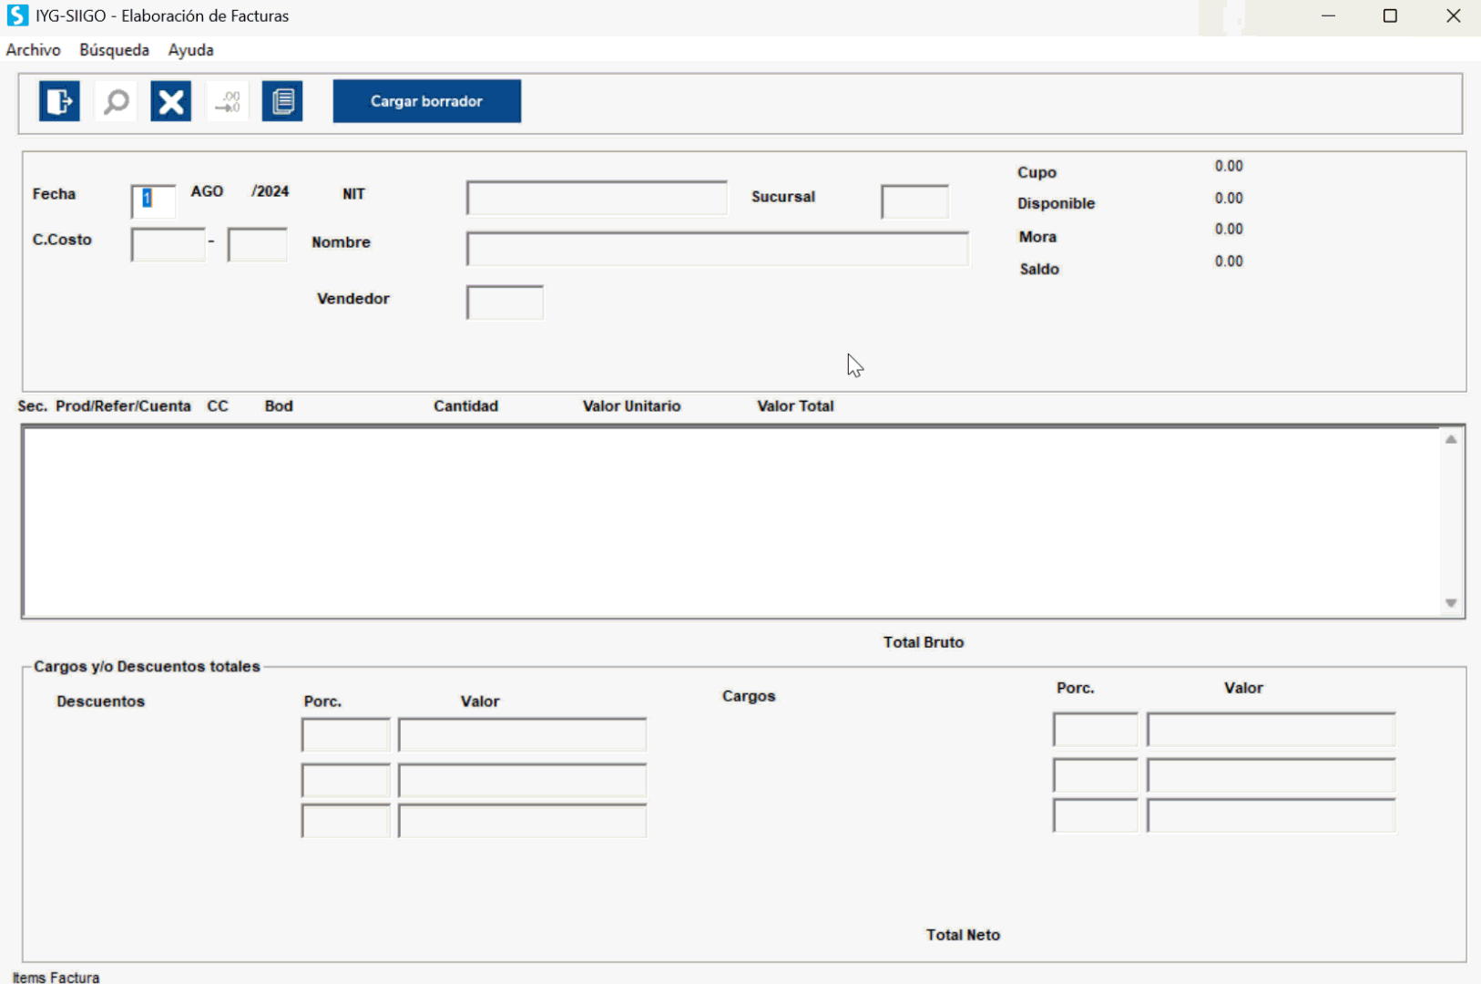Maximize the Elaboración de Facturas window
Screen dimensions: 1481x984
[x=1390, y=15]
